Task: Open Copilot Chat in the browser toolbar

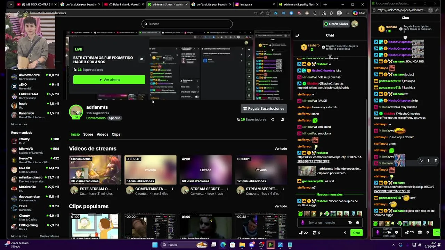Action: pos(359,13)
